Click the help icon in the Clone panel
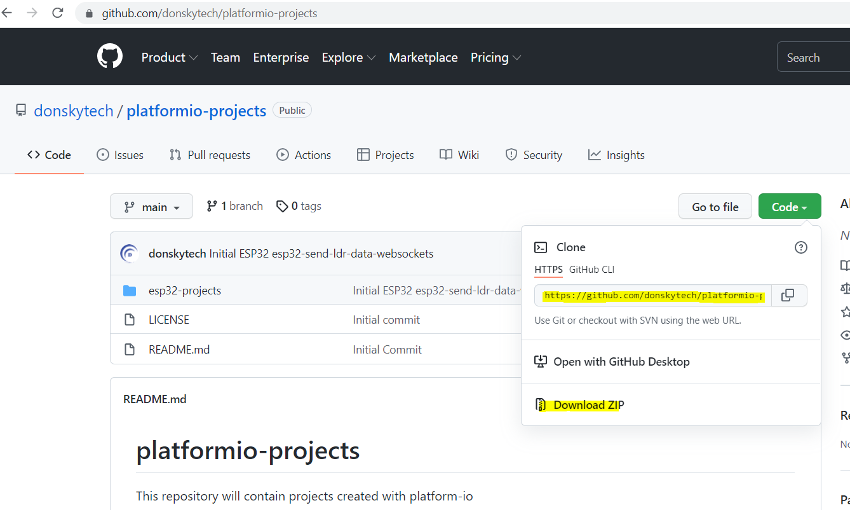Image resolution: width=850 pixels, height=510 pixels. (801, 247)
